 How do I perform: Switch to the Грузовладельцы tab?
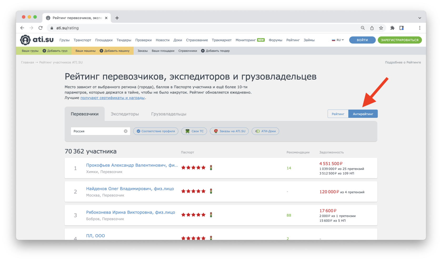click(169, 114)
